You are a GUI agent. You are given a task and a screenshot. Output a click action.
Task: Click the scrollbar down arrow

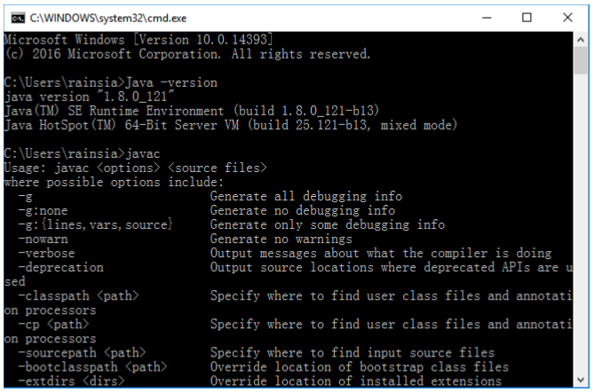(x=581, y=381)
